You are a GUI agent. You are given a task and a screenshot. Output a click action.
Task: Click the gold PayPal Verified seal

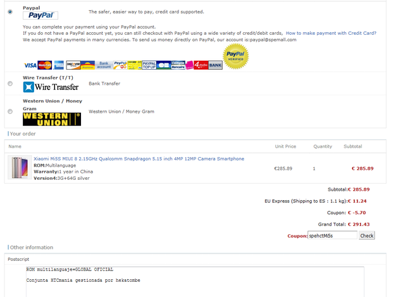tap(235, 56)
